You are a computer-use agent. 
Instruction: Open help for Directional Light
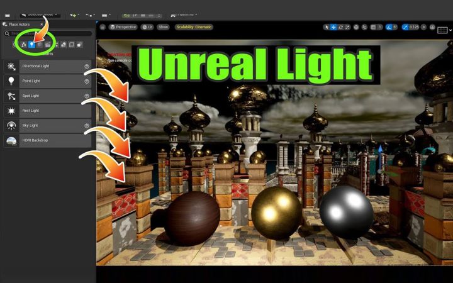click(x=87, y=66)
